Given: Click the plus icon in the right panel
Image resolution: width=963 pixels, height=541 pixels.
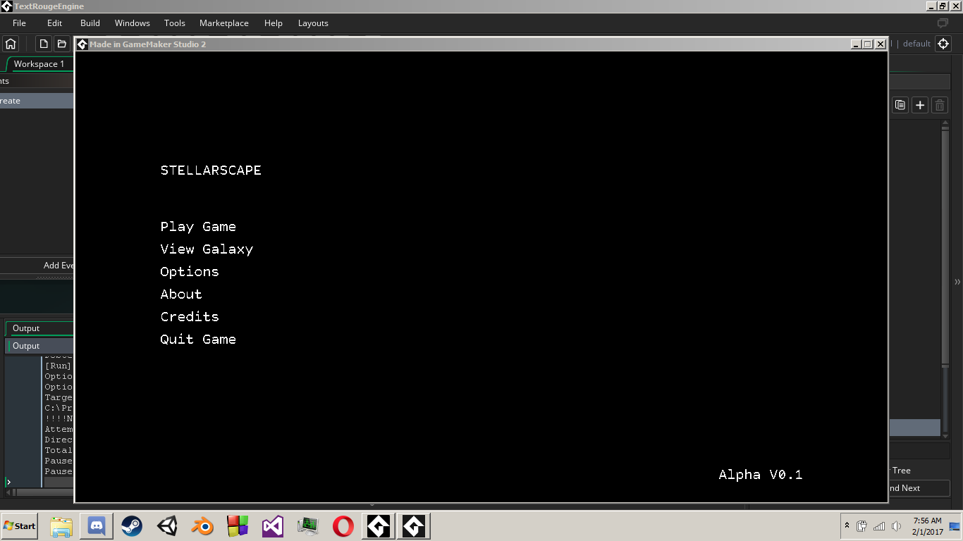Looking at the screenshot, I should tap(920, 104).
